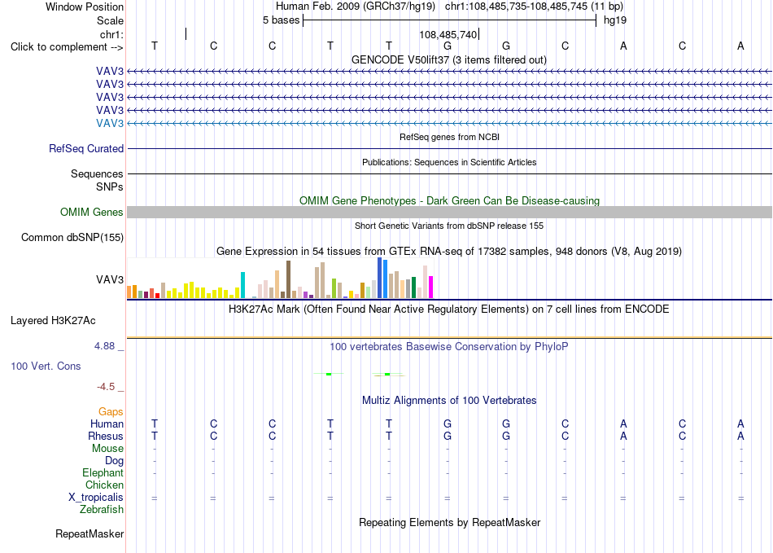Click the X_tropicalis species label

click(x=96, y=498)
